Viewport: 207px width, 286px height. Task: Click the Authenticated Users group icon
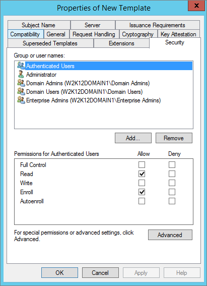point(21,66)
